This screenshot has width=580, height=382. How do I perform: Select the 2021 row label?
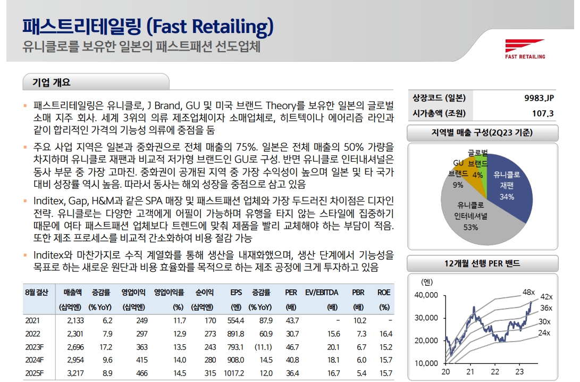(x=32, y=321)
